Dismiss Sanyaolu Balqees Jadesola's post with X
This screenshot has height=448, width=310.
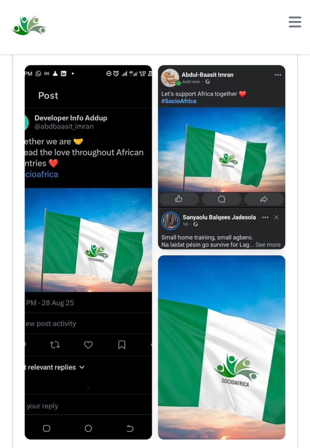(276, 217)
